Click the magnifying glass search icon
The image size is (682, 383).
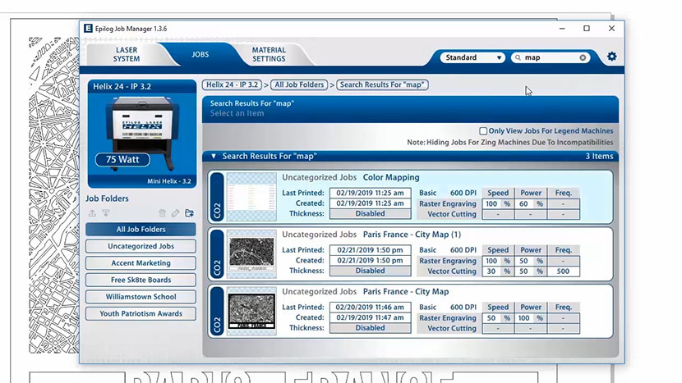(x=518, y=57)
